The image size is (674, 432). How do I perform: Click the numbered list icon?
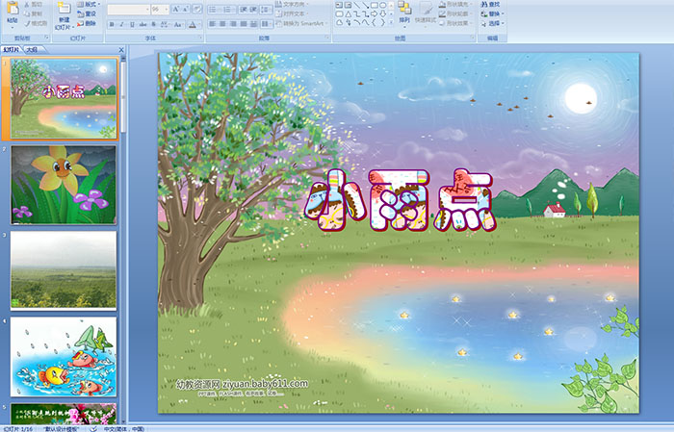click(228, 10)
